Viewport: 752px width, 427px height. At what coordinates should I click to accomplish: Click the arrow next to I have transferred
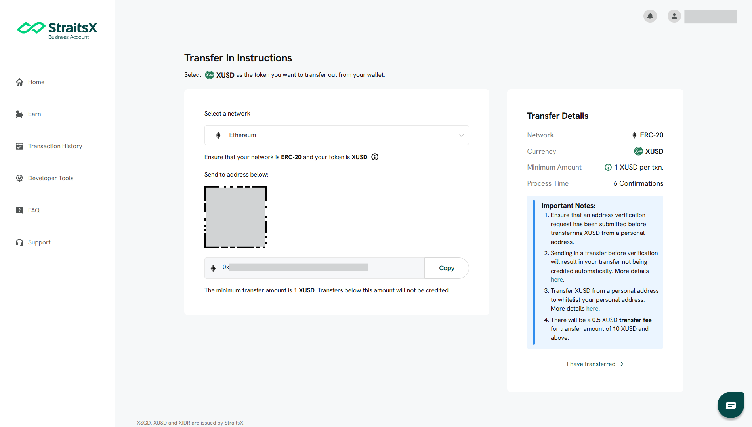(620, 364)
